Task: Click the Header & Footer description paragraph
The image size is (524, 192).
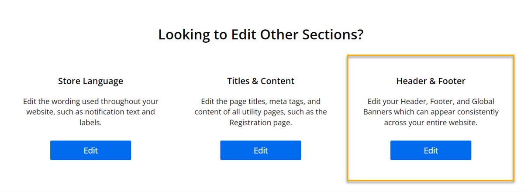Action: tap(431, 112)
